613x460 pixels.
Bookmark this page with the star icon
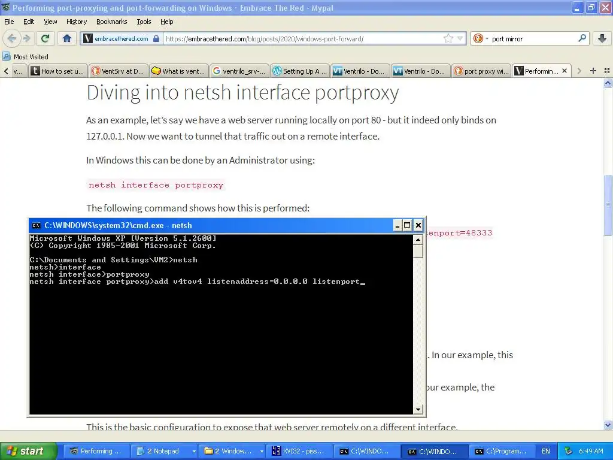coord(448,38)
